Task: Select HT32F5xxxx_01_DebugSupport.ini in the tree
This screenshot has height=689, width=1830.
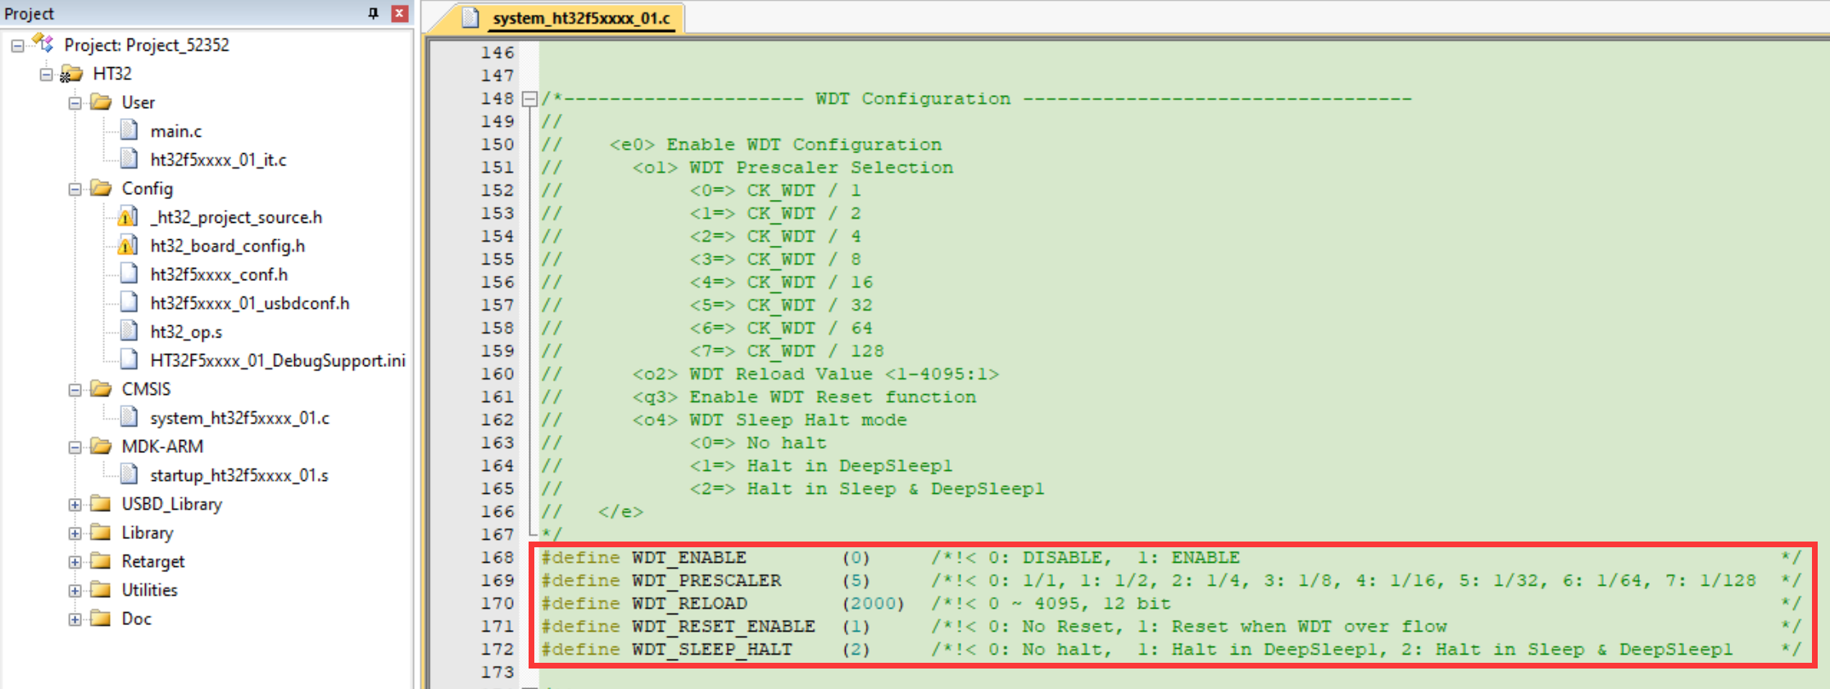Action: pos(277,360)
